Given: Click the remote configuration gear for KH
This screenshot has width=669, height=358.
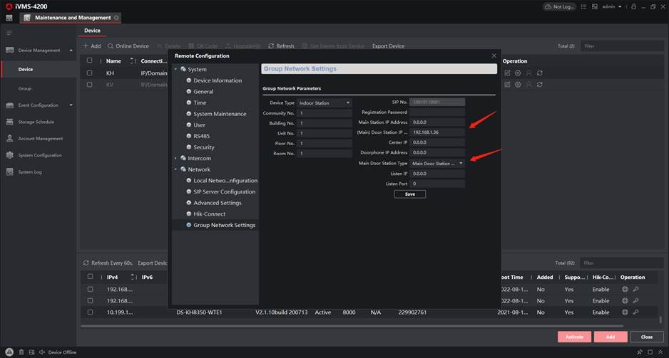Looking at the screenshot, I should click(x=518, y=73).
